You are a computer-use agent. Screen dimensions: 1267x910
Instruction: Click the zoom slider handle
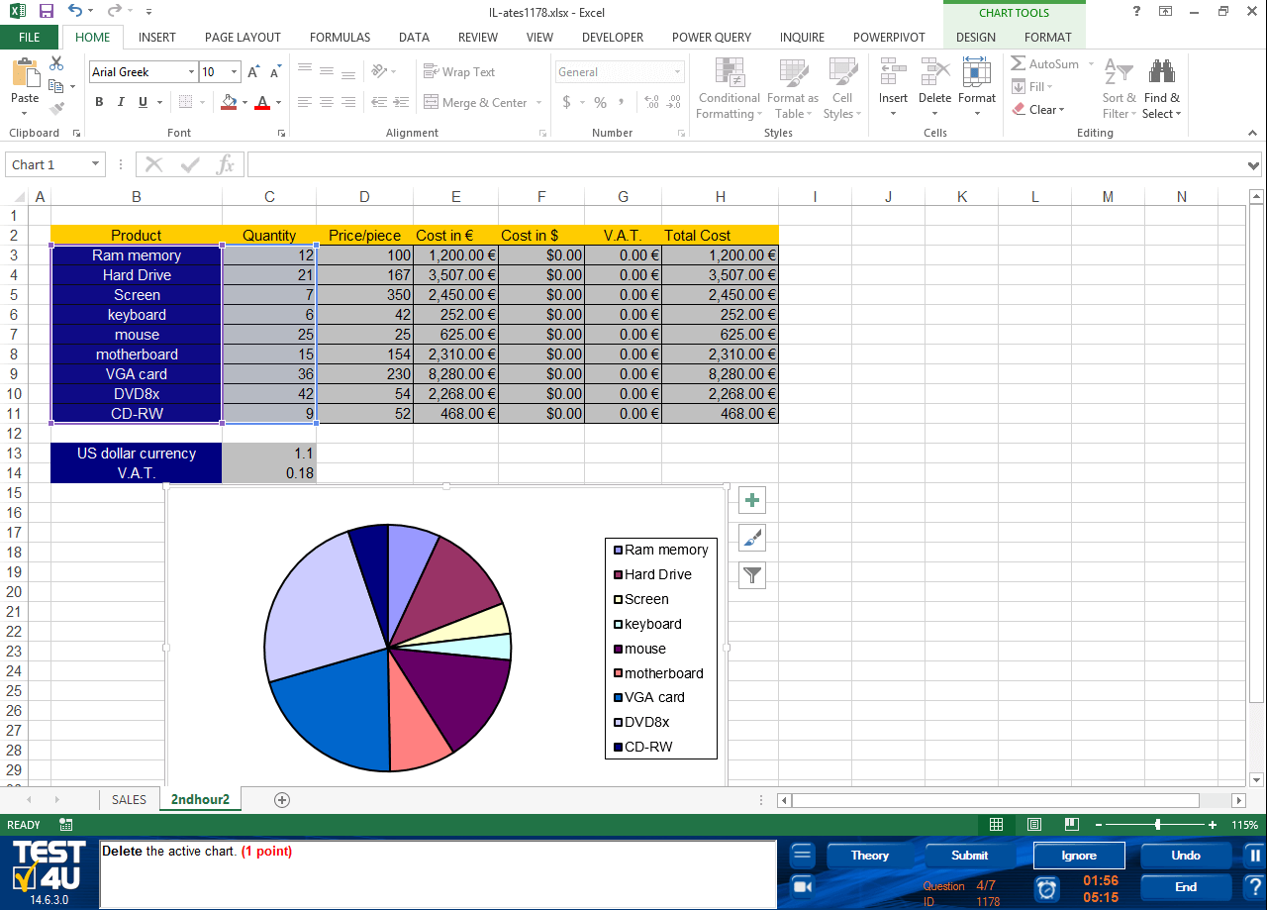(1157, 825)
